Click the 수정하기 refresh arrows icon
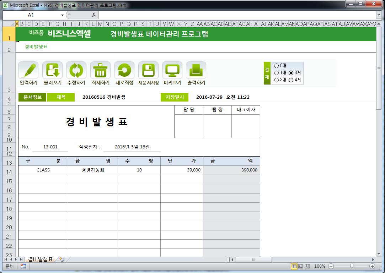Screen dimensions: 385x273 click(76, 70)
